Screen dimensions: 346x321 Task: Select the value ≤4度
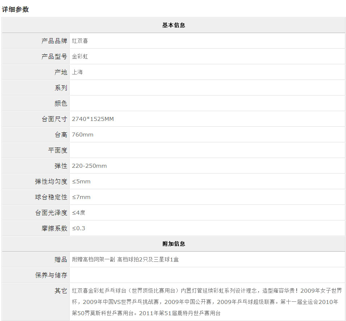pyautogui.click(x=79, y=213)
